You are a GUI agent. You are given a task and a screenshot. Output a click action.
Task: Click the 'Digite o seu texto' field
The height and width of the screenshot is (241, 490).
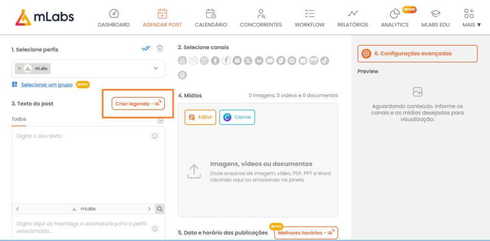pyautogui.click(x=88, y=165)
